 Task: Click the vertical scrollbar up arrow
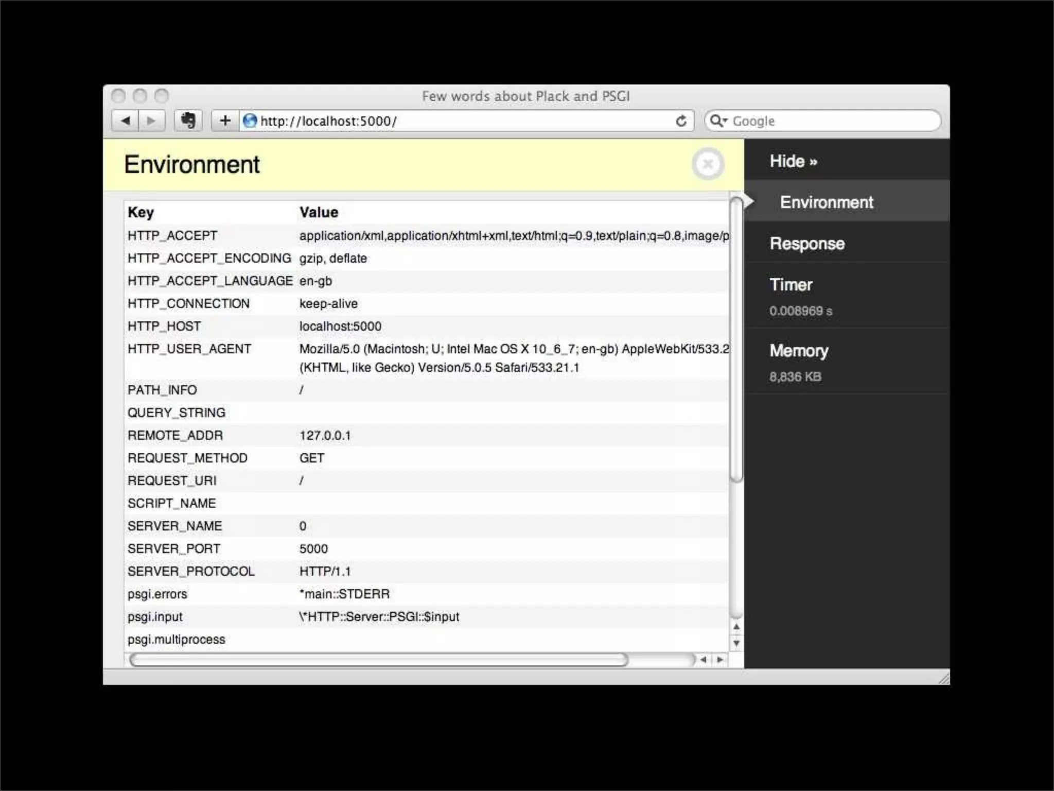coord(736,627)
